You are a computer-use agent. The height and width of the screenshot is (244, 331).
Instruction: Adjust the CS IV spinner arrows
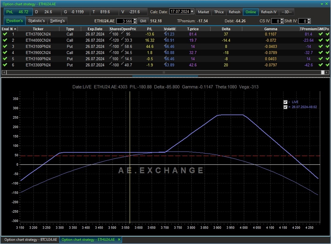point(282,21)
